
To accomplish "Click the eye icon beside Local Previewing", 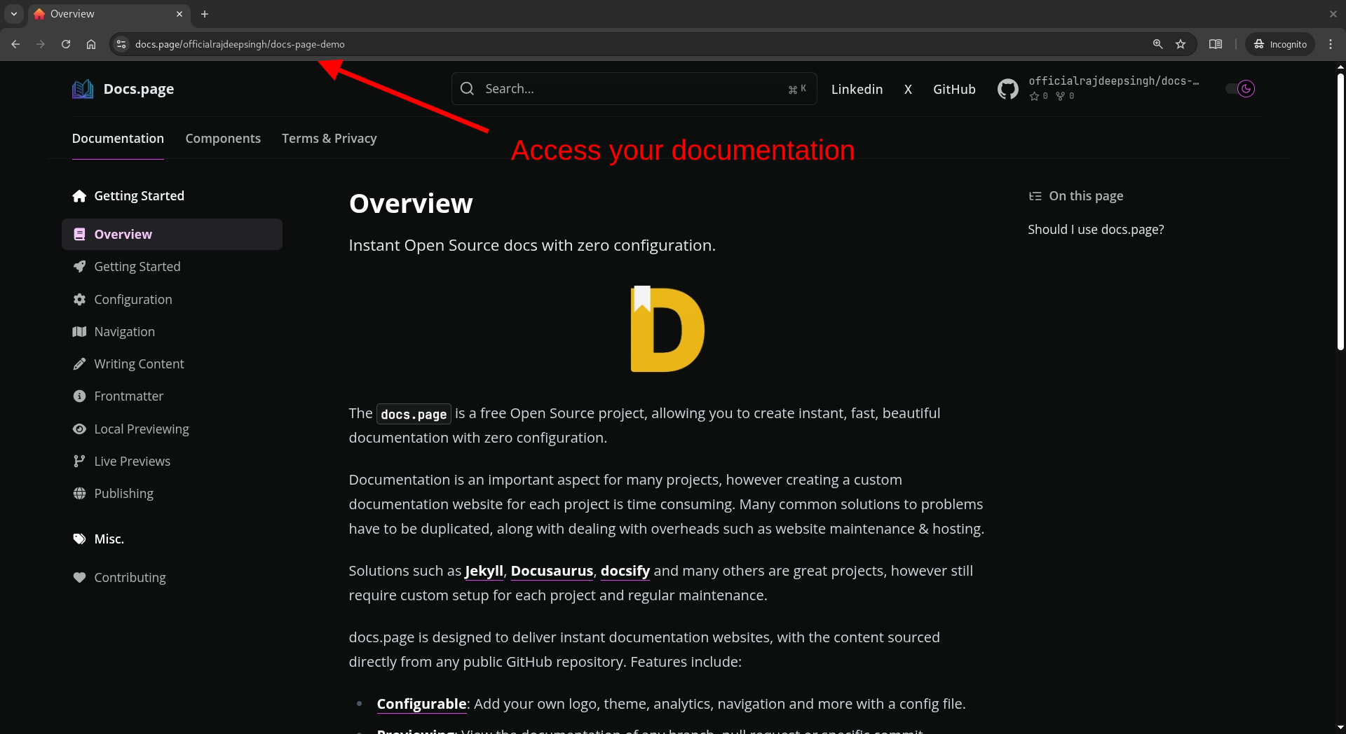I will pyautogui.click(x=80, y=429).
